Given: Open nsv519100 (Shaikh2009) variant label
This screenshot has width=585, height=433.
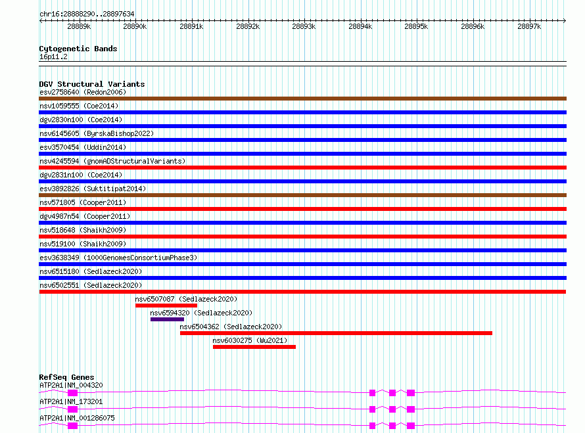Looking at the screenshot, I should point(83,244).
